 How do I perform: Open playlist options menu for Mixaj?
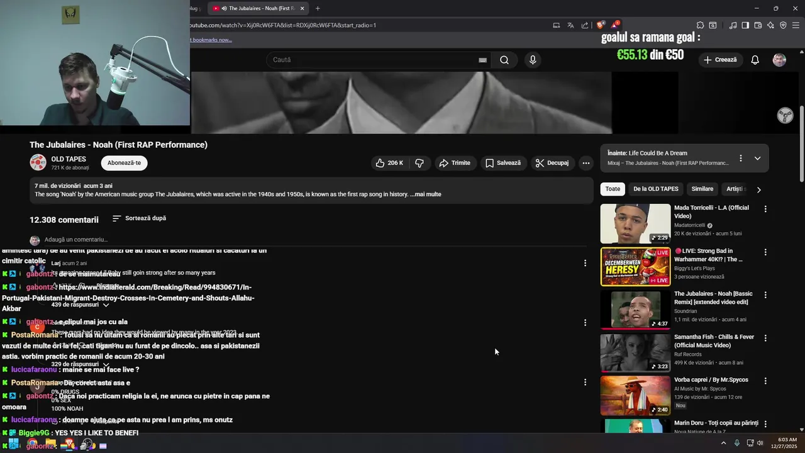(x=740, y=158)
